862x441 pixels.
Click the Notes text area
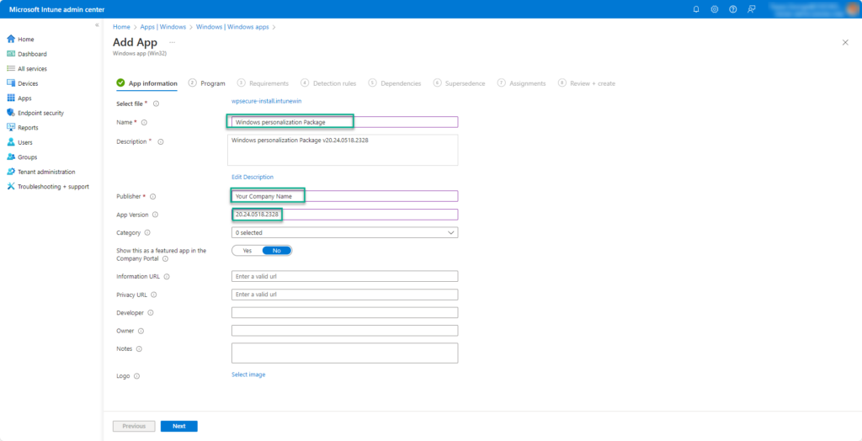tap(344, 353)
